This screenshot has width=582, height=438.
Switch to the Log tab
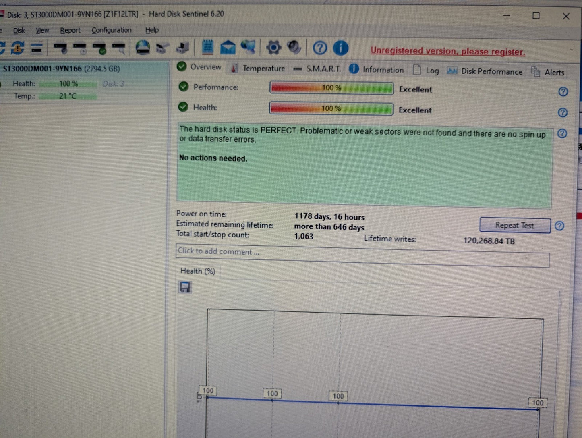point(426,71)
